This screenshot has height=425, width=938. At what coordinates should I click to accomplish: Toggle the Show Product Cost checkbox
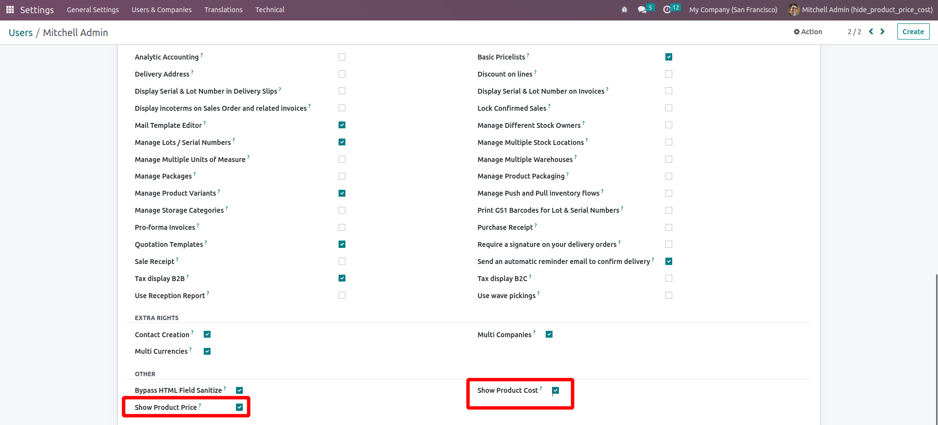coord(555,390)
